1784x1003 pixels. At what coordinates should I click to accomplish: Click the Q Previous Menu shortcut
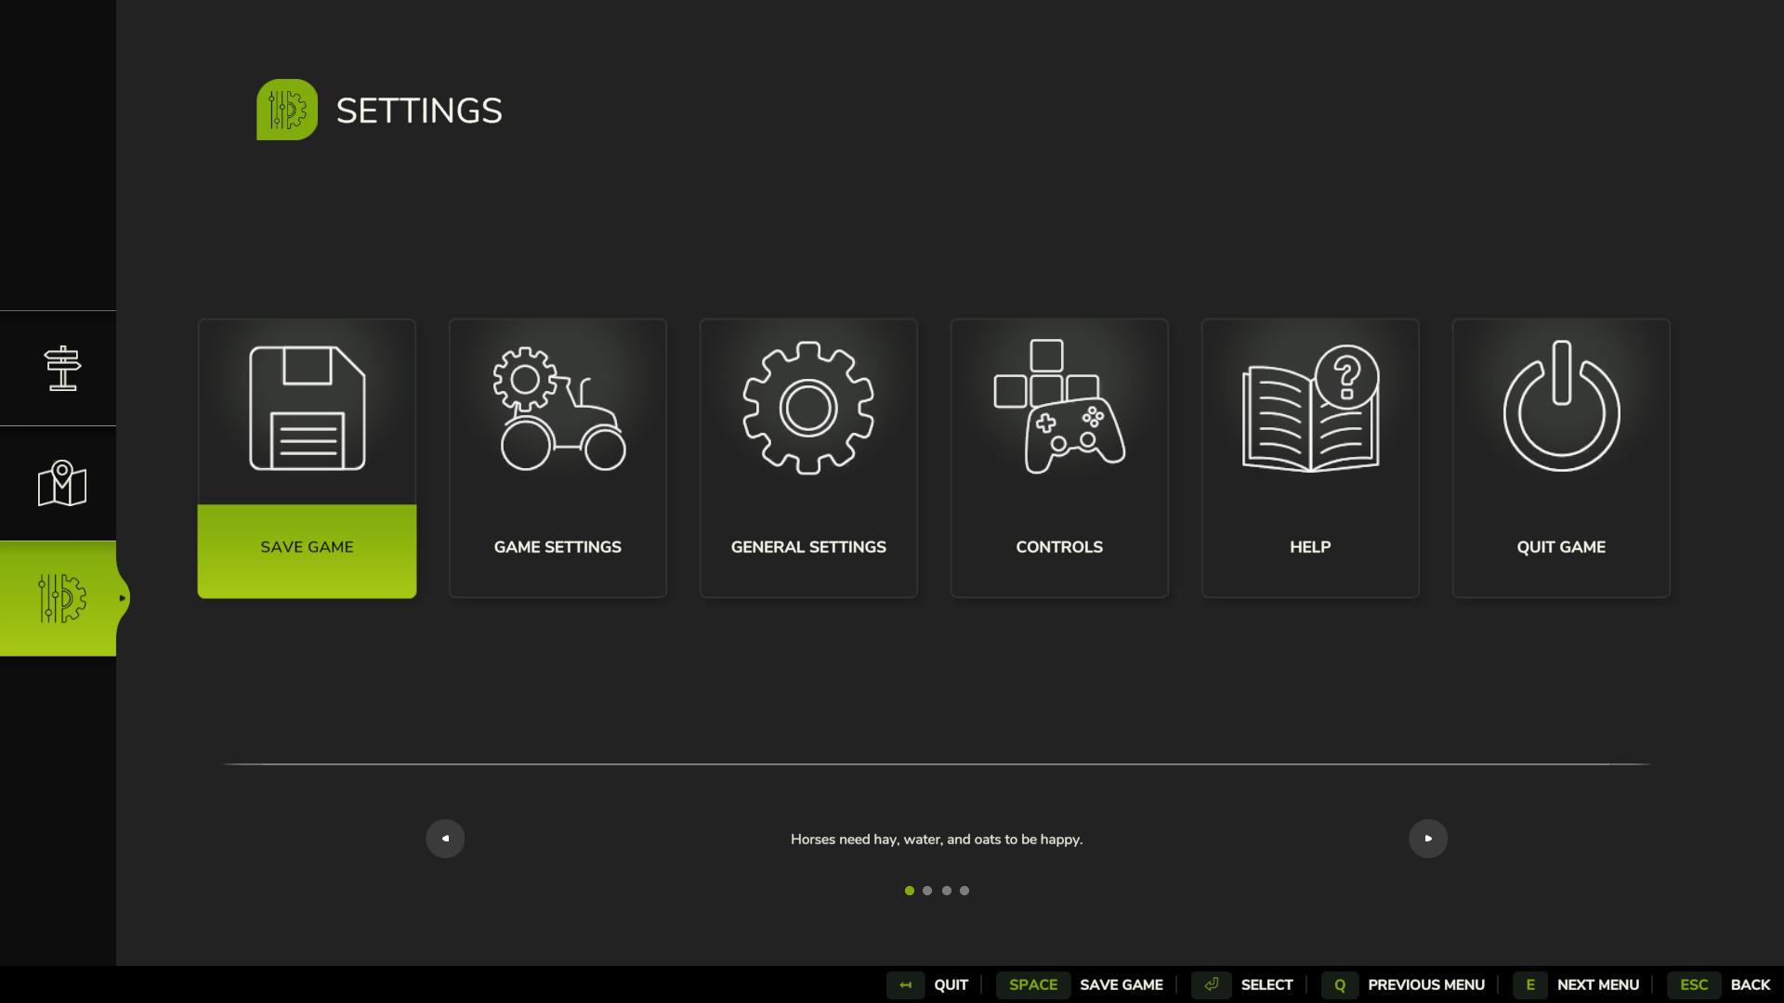(x=1403, y=984)
